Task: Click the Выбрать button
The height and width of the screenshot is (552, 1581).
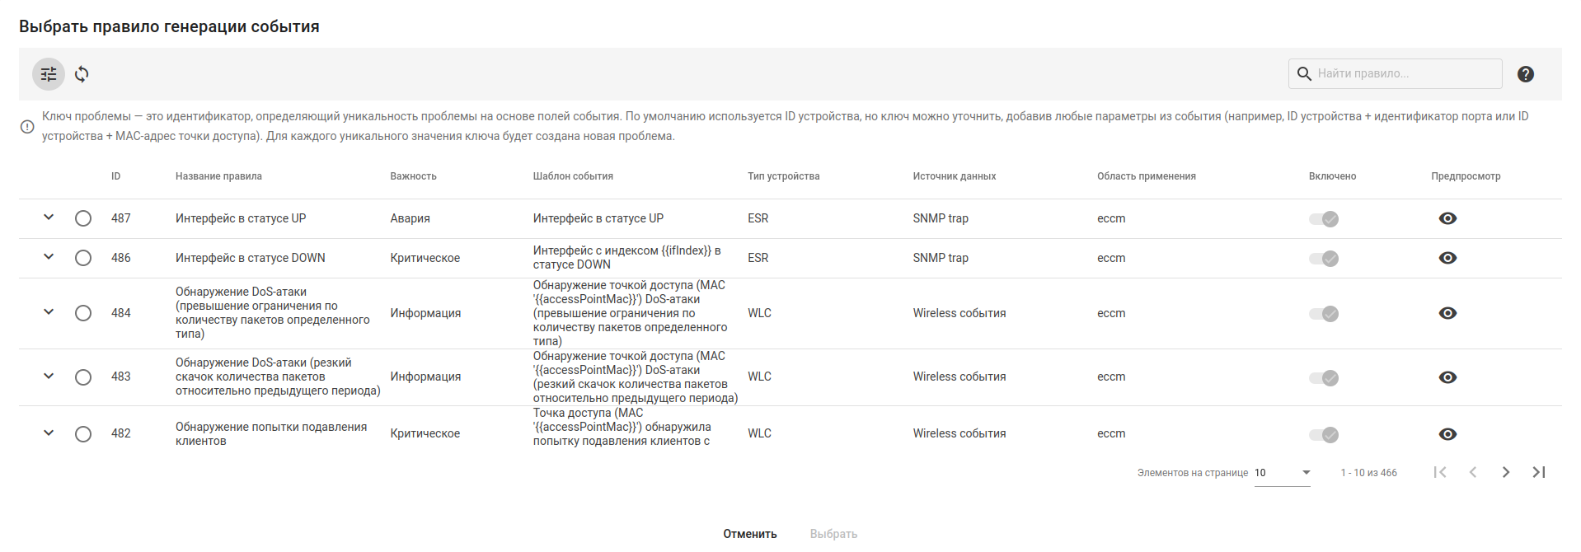Action: (x=833, y=534)
